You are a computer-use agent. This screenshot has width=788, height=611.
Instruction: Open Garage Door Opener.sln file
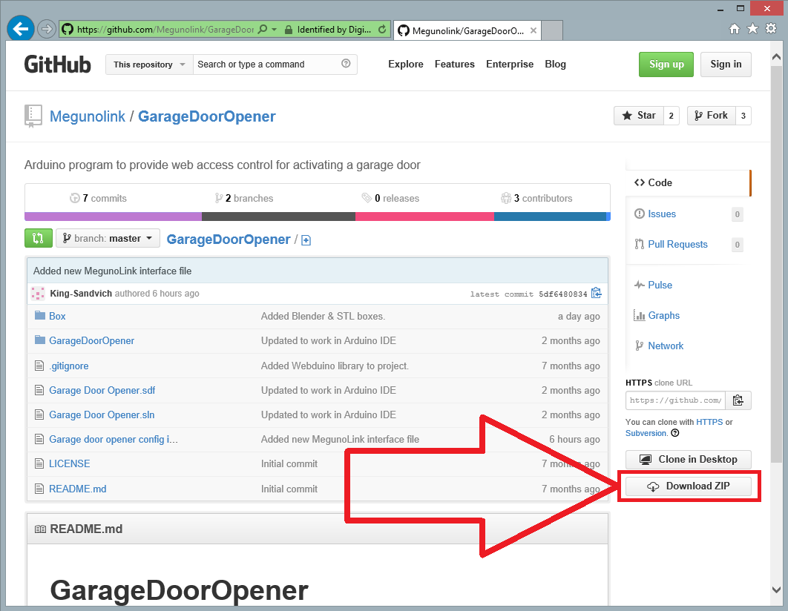click(x=102, y=415)
